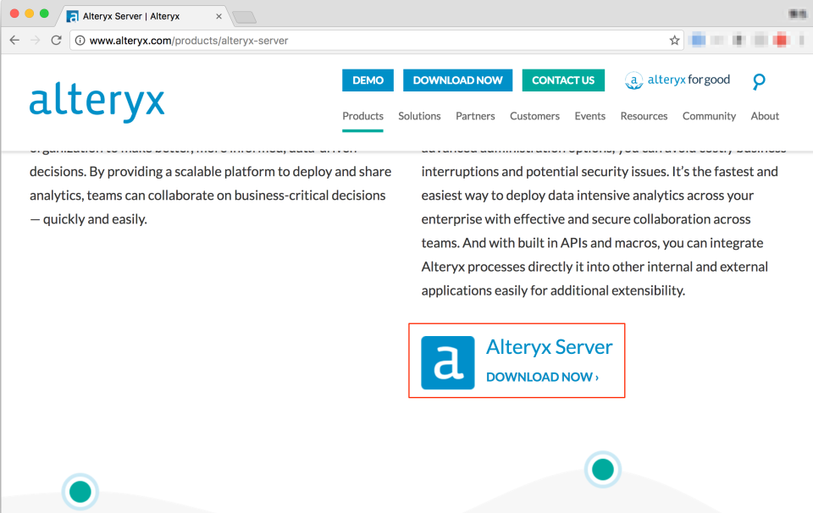Viewport: 813px width, 513px height.
Task: Open the Products menu
Action: coord(362,116)
